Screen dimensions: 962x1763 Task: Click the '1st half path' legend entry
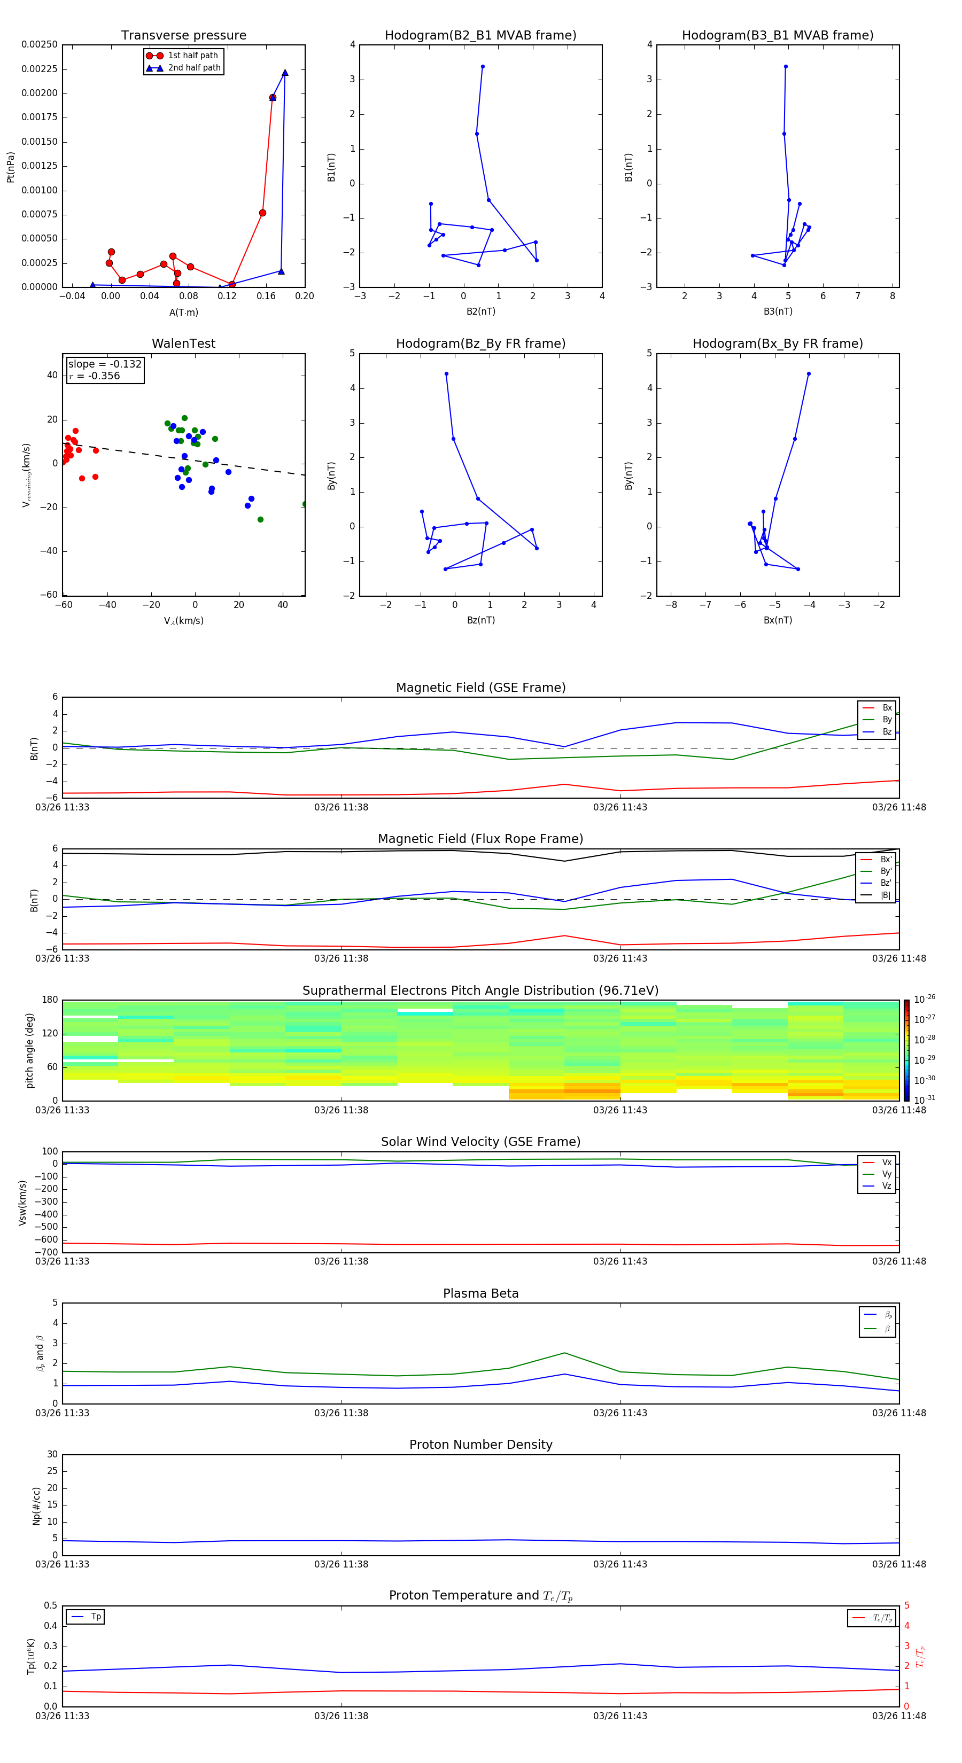(x=183, y=56)
